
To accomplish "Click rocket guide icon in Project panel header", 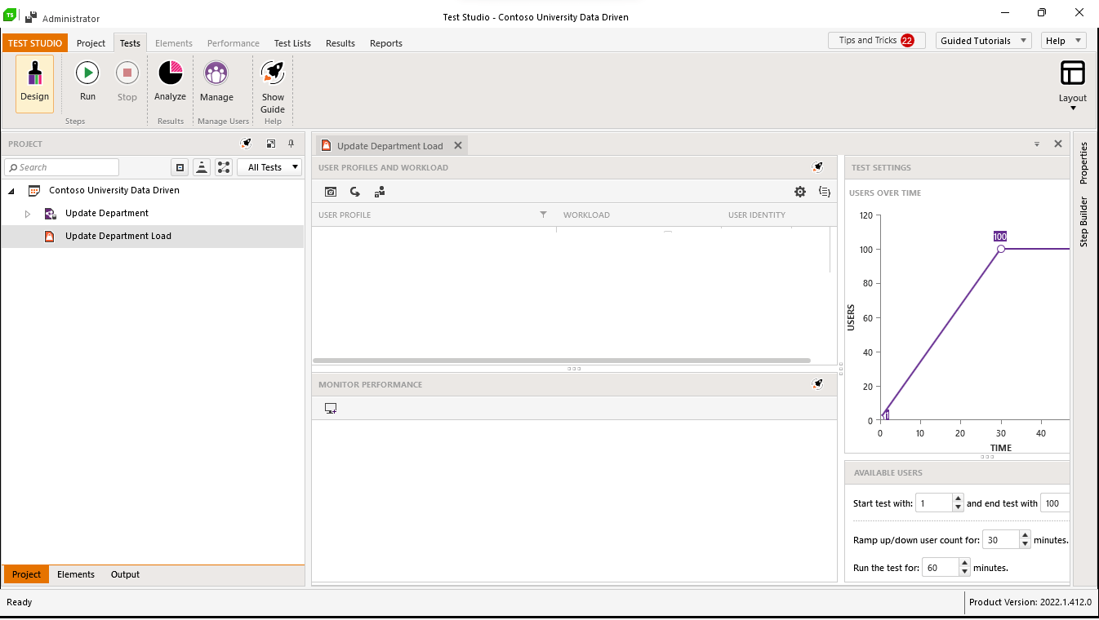I will pos(246,144).
